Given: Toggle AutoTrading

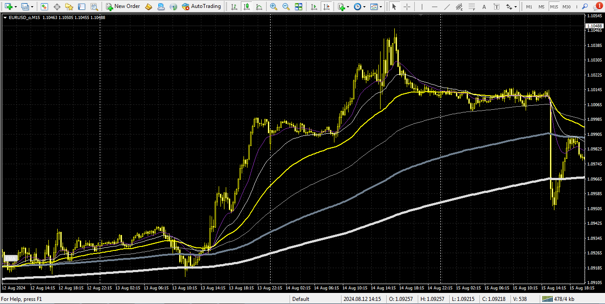Looking at the screenshot, I should [201, 7].
